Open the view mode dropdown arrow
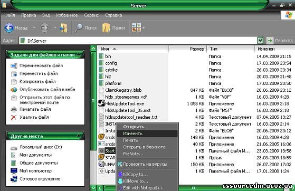The image size is (295, 191). pyautogui.click(x=144, y=28)
